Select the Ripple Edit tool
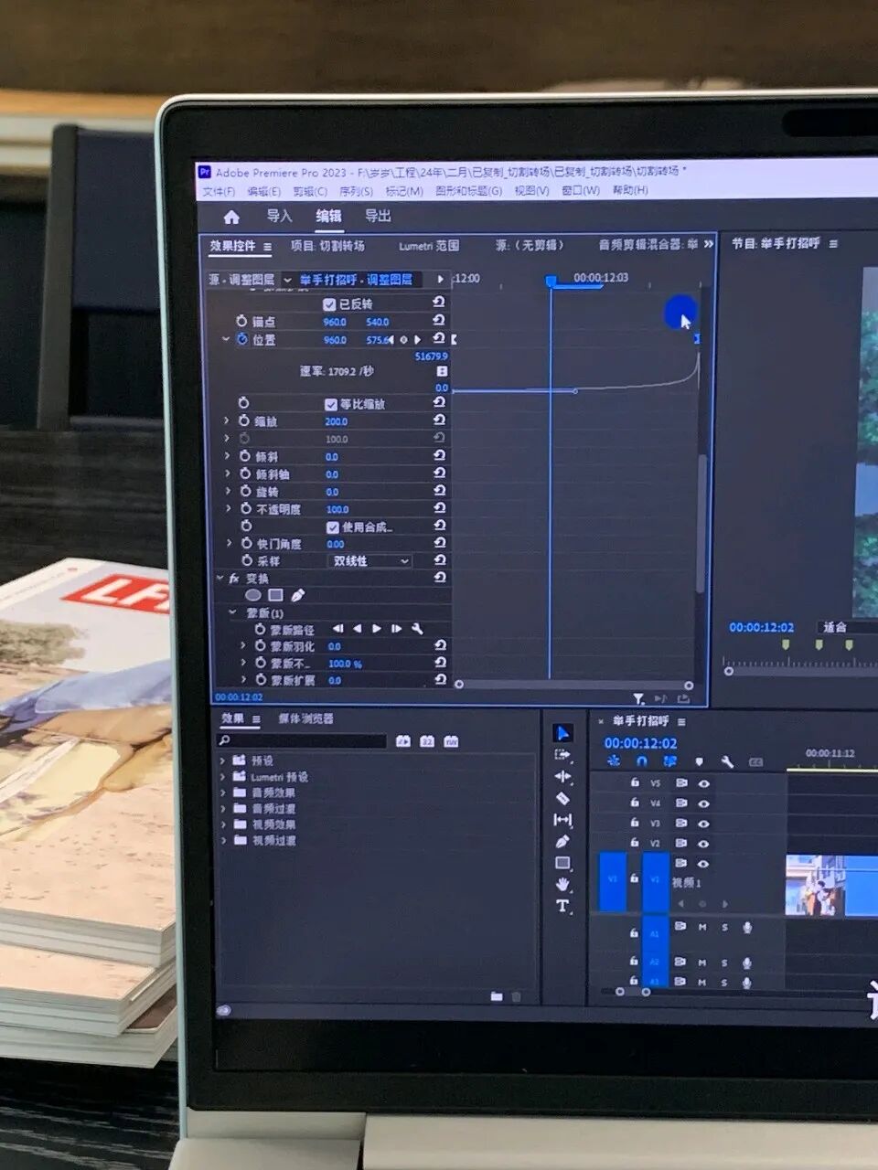 click(x=562, y=777)
